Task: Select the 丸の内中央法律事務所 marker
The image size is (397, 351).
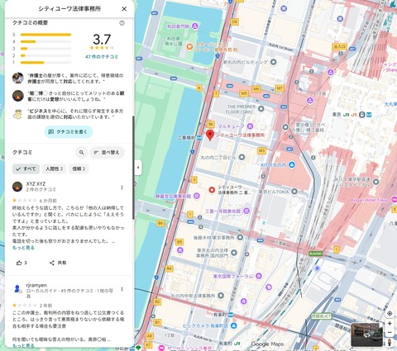Action: 221,296
